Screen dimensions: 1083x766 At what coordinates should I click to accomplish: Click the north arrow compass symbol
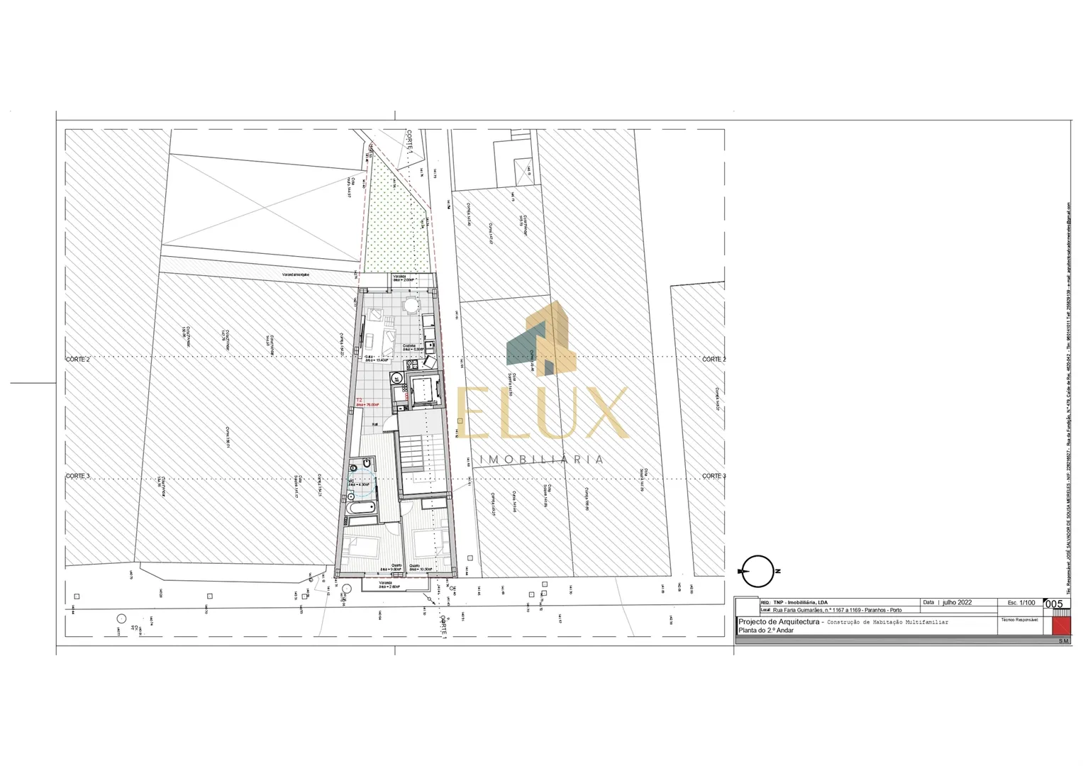757,571
